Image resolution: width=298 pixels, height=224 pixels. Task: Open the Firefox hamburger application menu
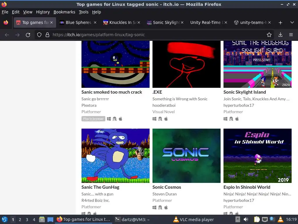pyautogui.click(x=291, y=35)
